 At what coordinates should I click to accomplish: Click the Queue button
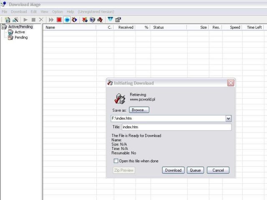tap(195, 170)
